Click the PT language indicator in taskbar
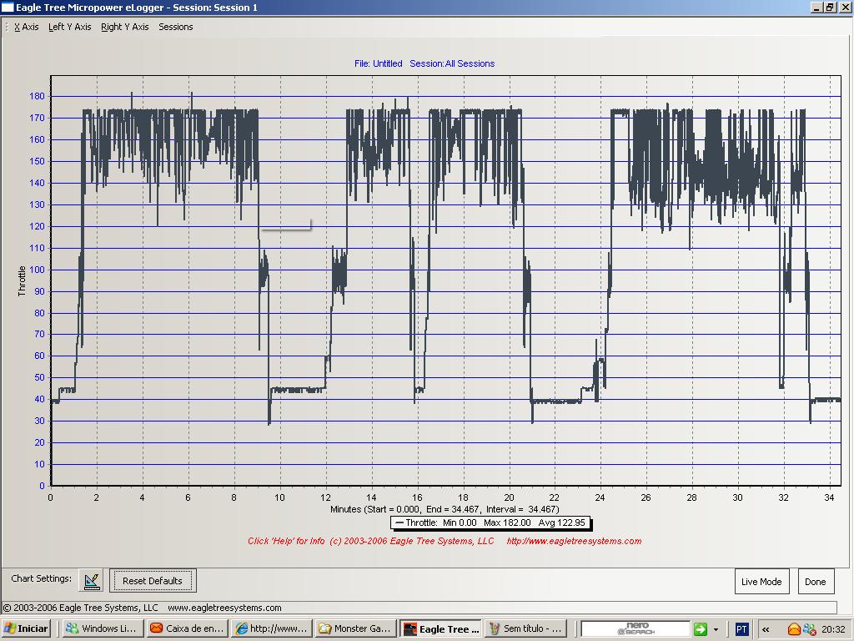The image size is (854, 641). [741, 629]
